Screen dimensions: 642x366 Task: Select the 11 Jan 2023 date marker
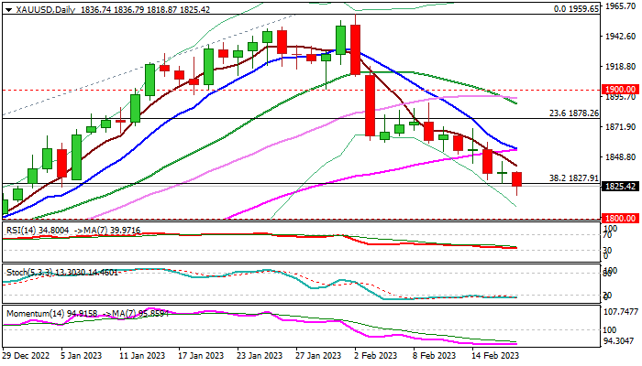(142, 355)
